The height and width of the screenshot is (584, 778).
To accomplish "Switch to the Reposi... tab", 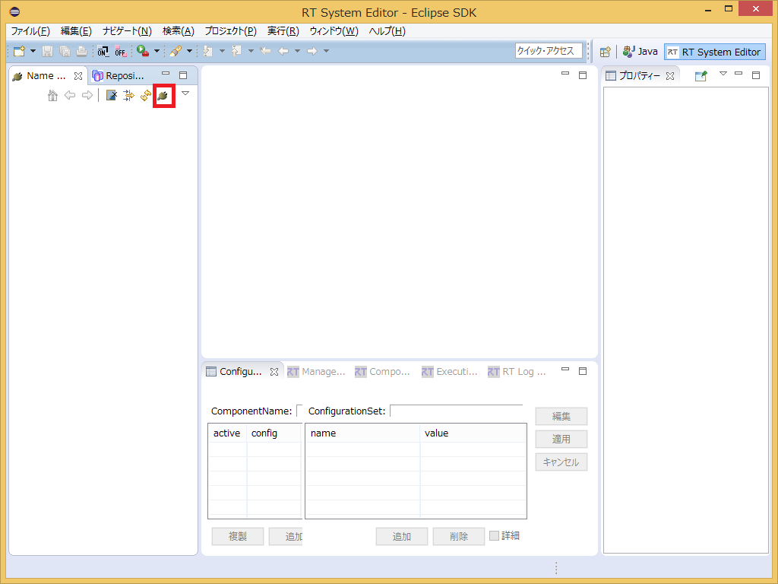I will coord(119,76).
